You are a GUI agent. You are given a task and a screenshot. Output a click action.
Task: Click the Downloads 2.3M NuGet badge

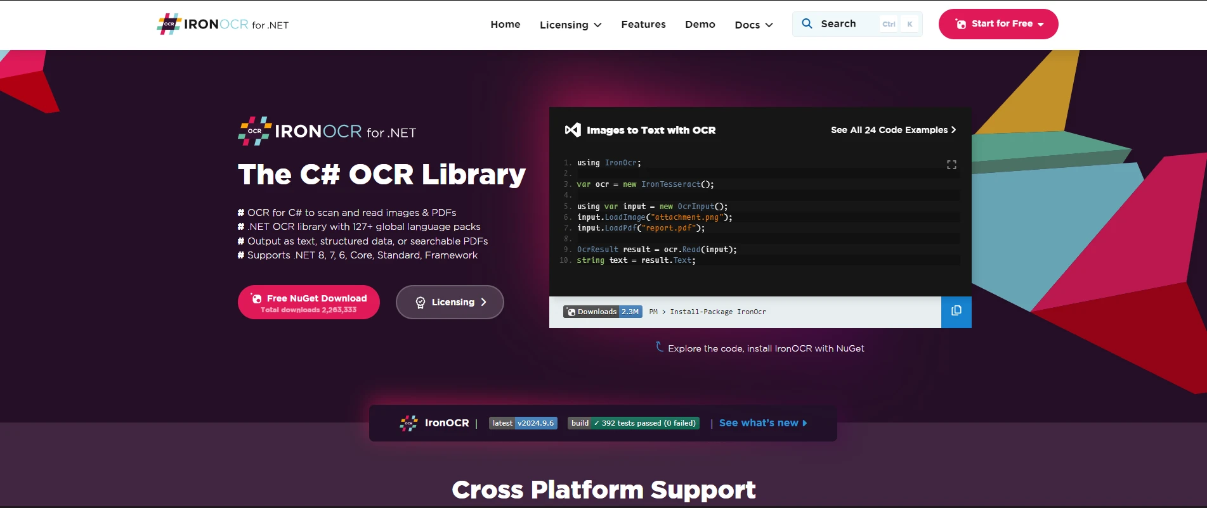pyautogui.click(x=603, y=312)
